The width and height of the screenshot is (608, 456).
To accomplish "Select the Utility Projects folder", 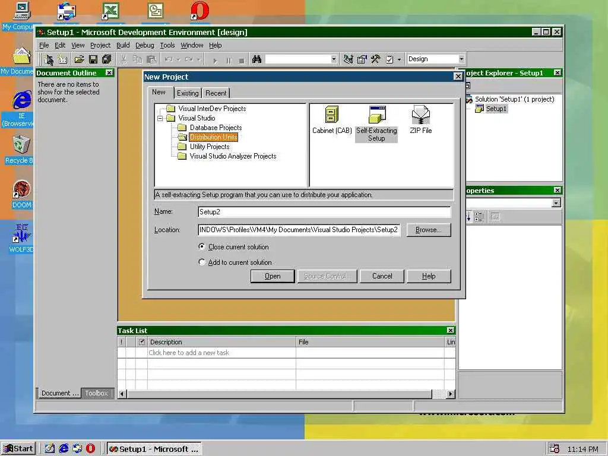I will 210,147.
